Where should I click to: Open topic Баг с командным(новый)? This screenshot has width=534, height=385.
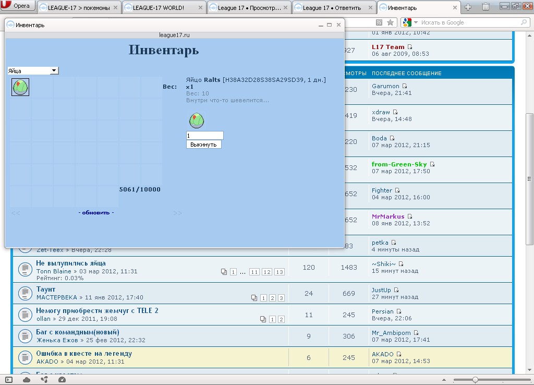click(78, 332)
